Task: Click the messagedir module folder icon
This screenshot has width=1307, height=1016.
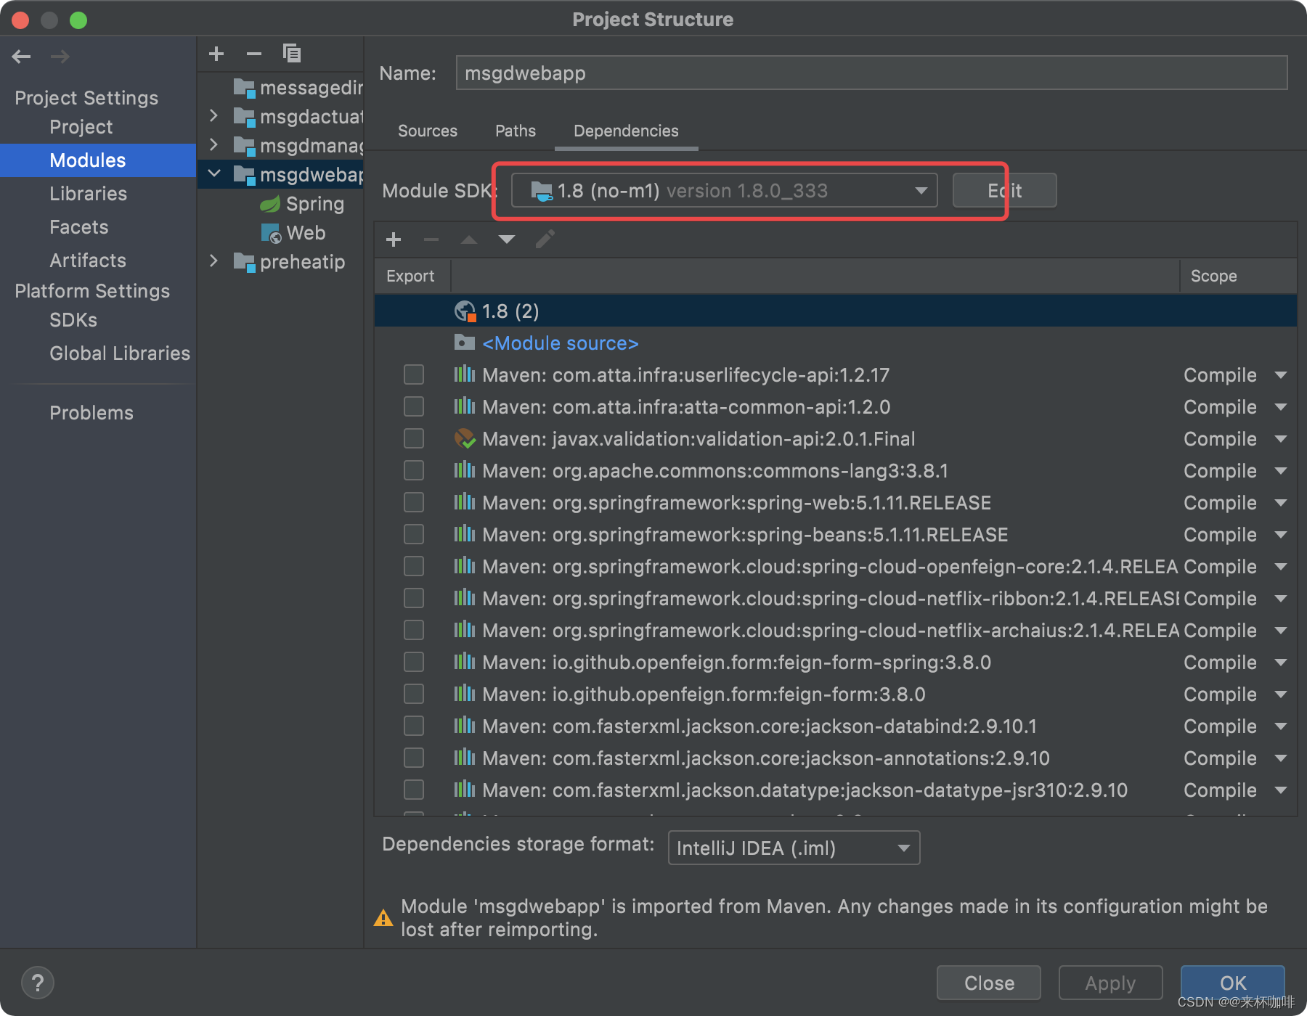Action: tap(244, 88)
